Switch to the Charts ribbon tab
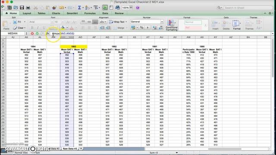The height and width of the screenshot is (155, 276). click(x=56, y=13)
